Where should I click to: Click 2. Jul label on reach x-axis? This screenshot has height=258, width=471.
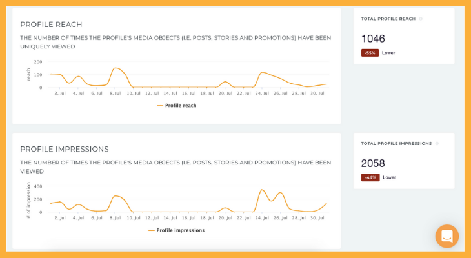pyautogui.click(x=60, y=94)
